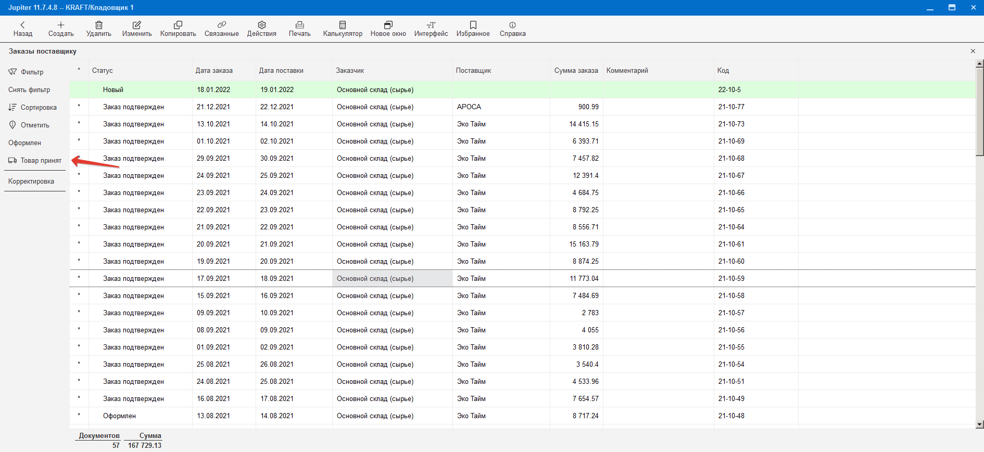Open linked documents with Связанные icon
This screenshot has height=452, width=984.
pos(222,25)
